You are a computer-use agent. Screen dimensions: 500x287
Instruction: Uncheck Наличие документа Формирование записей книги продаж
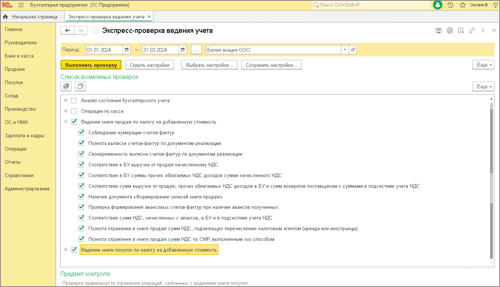[81, 197]
